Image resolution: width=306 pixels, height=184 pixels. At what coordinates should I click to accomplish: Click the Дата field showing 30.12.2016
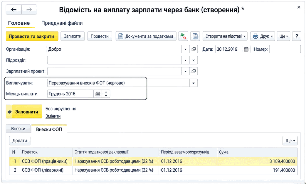(229, 49)
